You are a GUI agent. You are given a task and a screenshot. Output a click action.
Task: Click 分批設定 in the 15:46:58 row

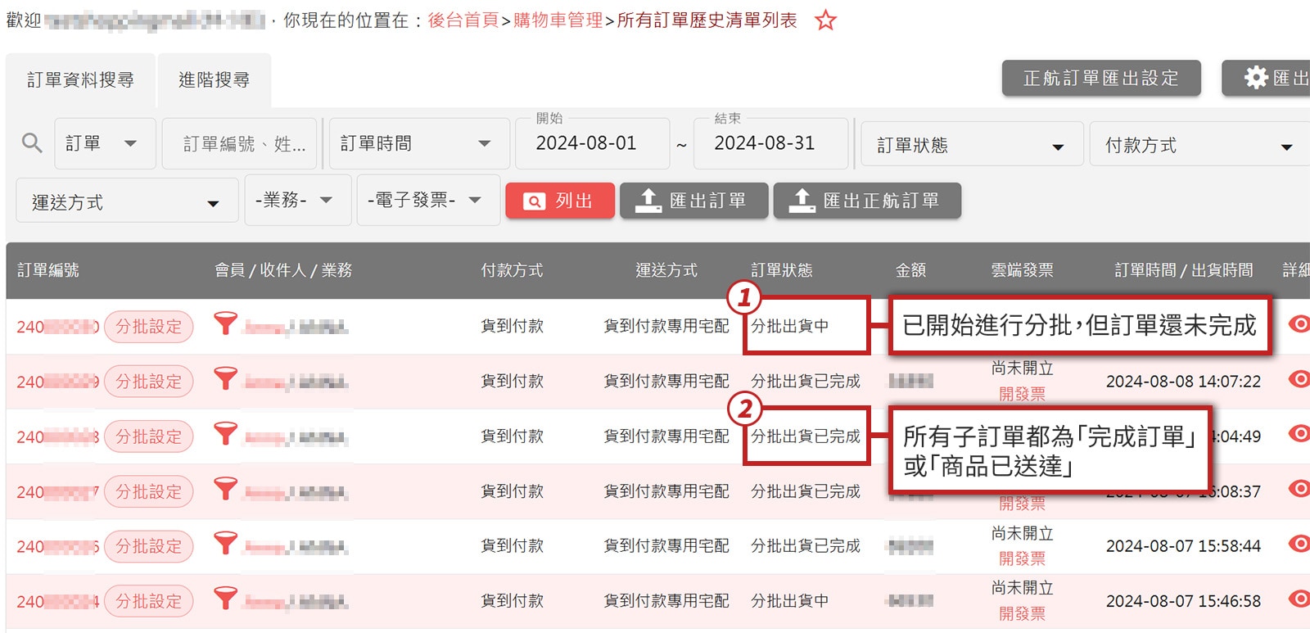coord(148,601)
